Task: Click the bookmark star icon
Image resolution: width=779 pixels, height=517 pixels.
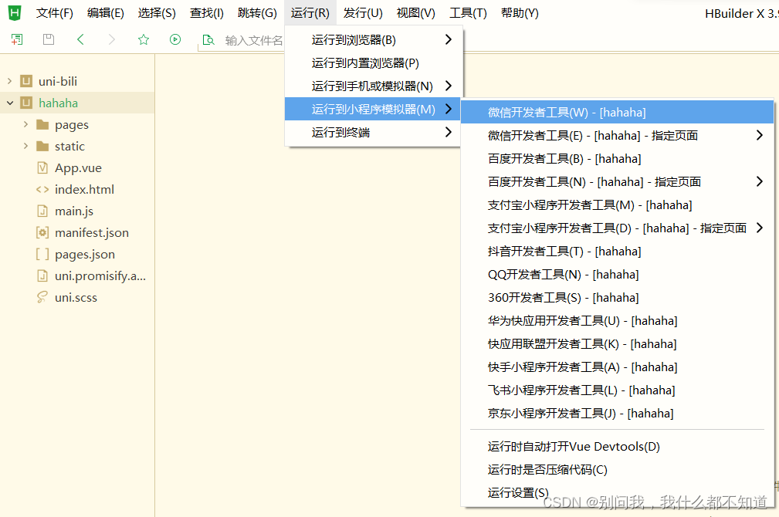Action: [x=144, y=39]
